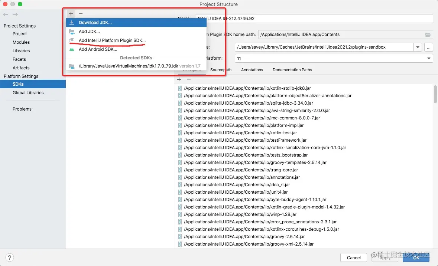Viewport: 438px width, 266px height.
Task: Select Add Android SDK... option
Action: point(136,49)
